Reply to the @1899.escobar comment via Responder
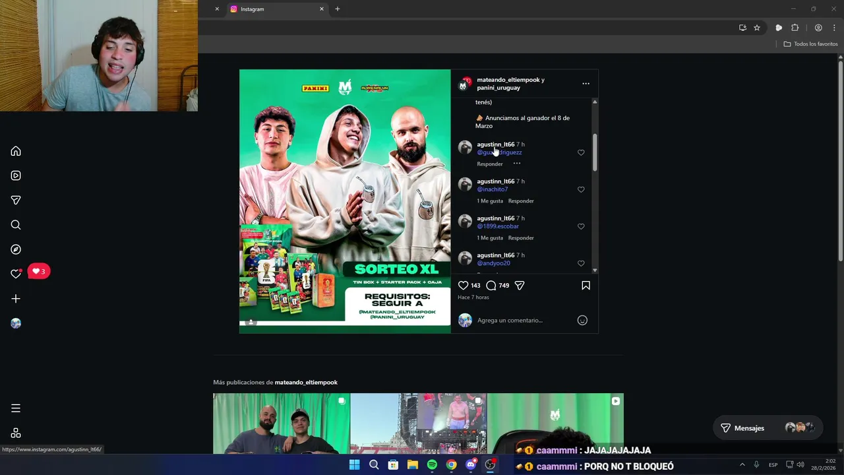 [521, 237]
